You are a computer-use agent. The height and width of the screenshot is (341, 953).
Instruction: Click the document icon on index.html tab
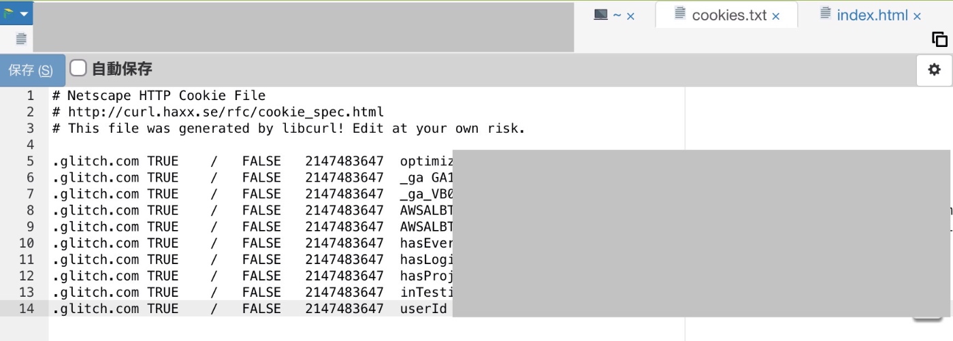pyautogui.click(x=825, y=14)
